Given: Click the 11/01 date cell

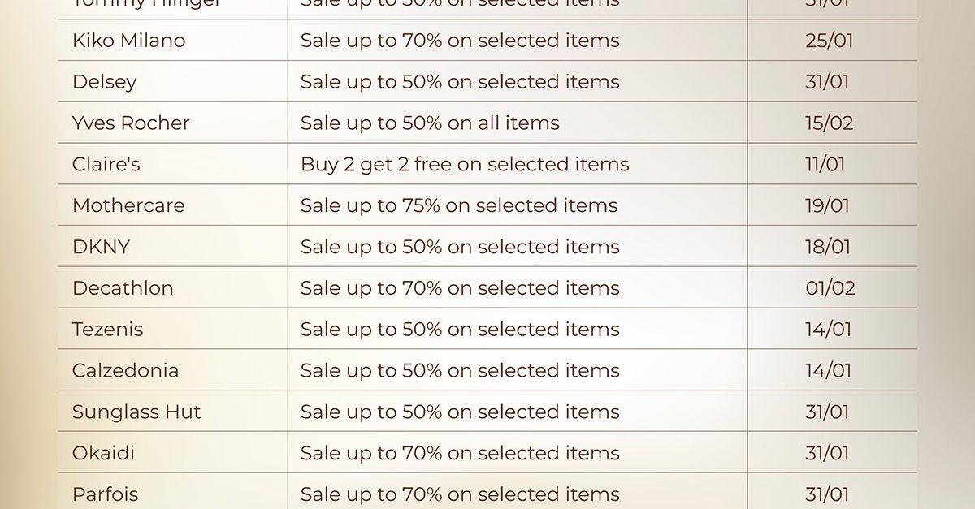Looking at the screenshot, I should (x=825, y=164).
